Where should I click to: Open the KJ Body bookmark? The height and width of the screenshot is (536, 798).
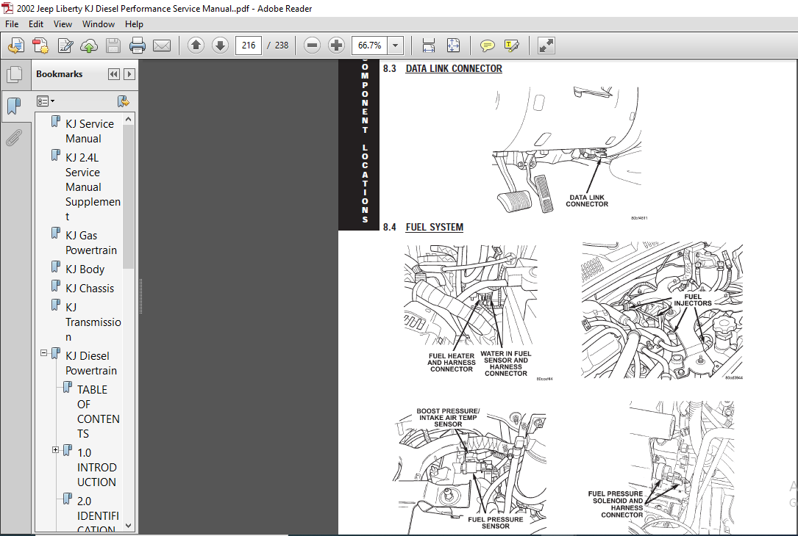[85, 269]
